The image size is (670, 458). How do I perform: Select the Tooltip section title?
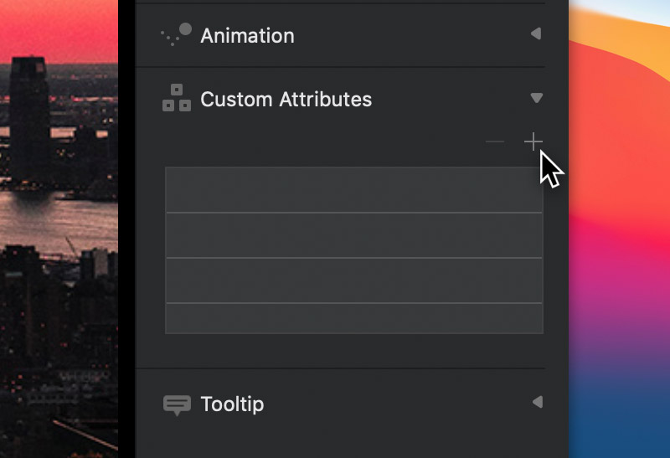[x=232, y=404]
